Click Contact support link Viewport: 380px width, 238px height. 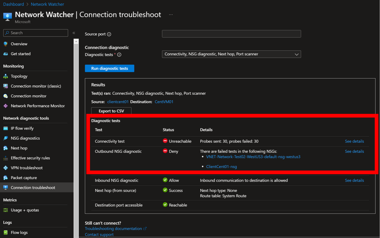point(99,235)
